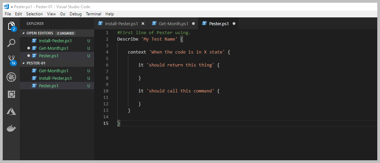Open the Explorer view in activity bar

pos(11,26)
